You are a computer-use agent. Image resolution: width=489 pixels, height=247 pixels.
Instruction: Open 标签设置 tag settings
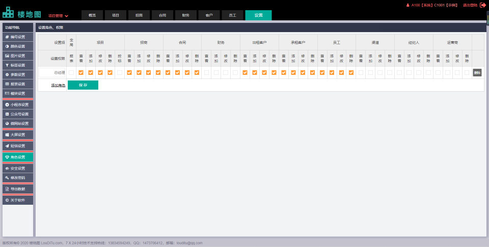18,65
